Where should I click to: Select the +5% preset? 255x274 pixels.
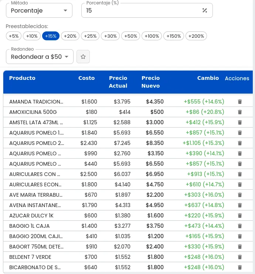pyautogui.click(x=14, y=36)
